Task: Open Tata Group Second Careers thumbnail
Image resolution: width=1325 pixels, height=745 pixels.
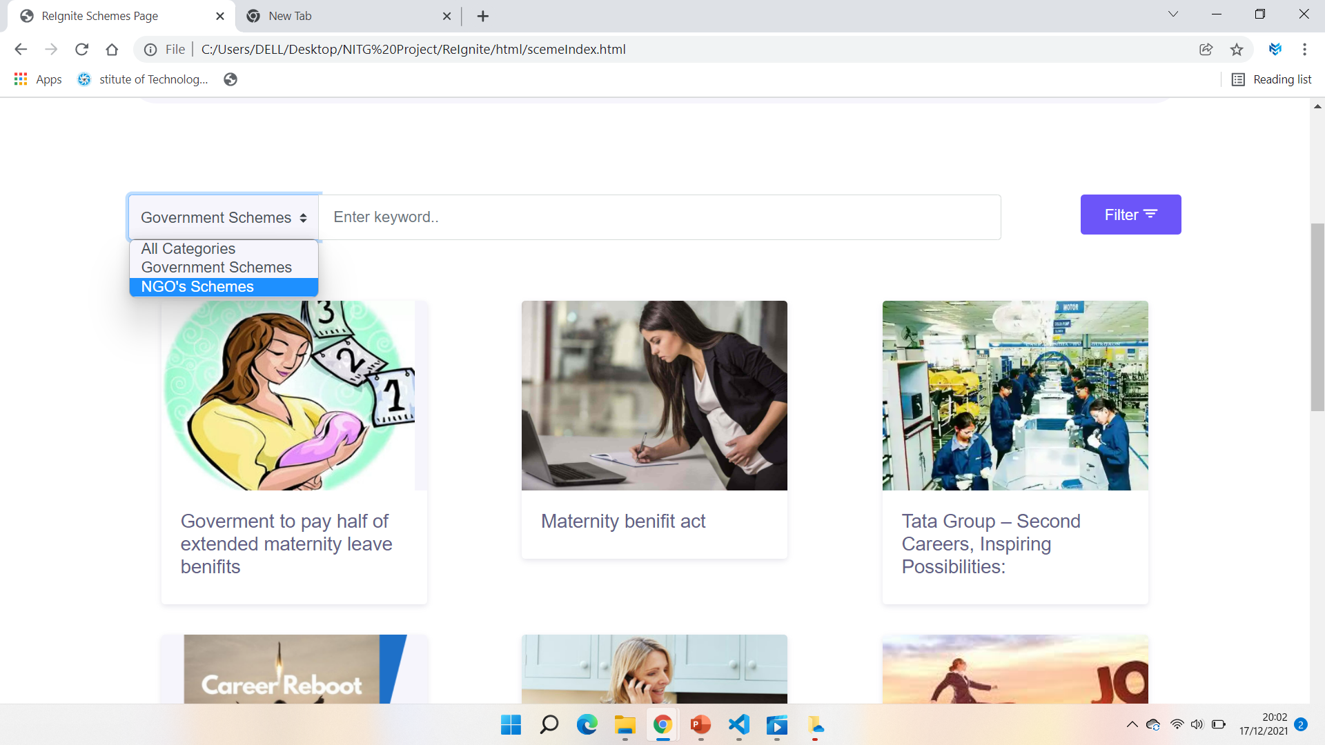Action: pyautogui.click(x=1015, y=395)
